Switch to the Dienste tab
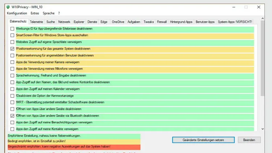The width and height of the screenshot is (272, 153). click(92, 22)
